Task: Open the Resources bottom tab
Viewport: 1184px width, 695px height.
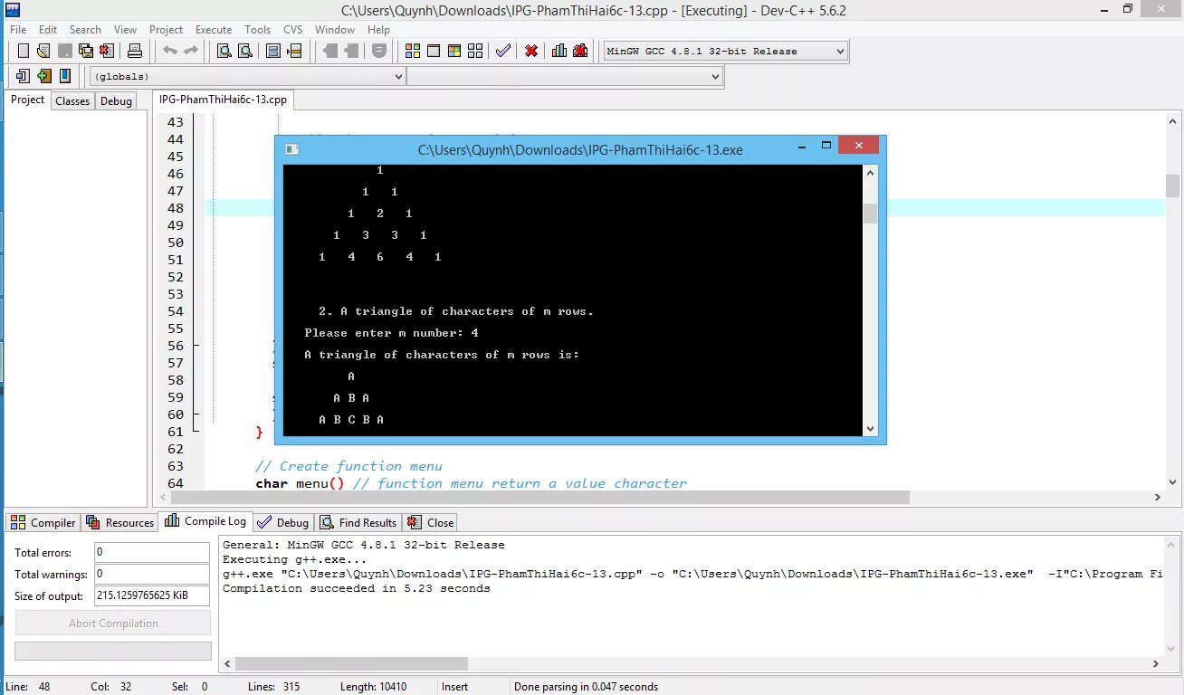Action: 120,522
